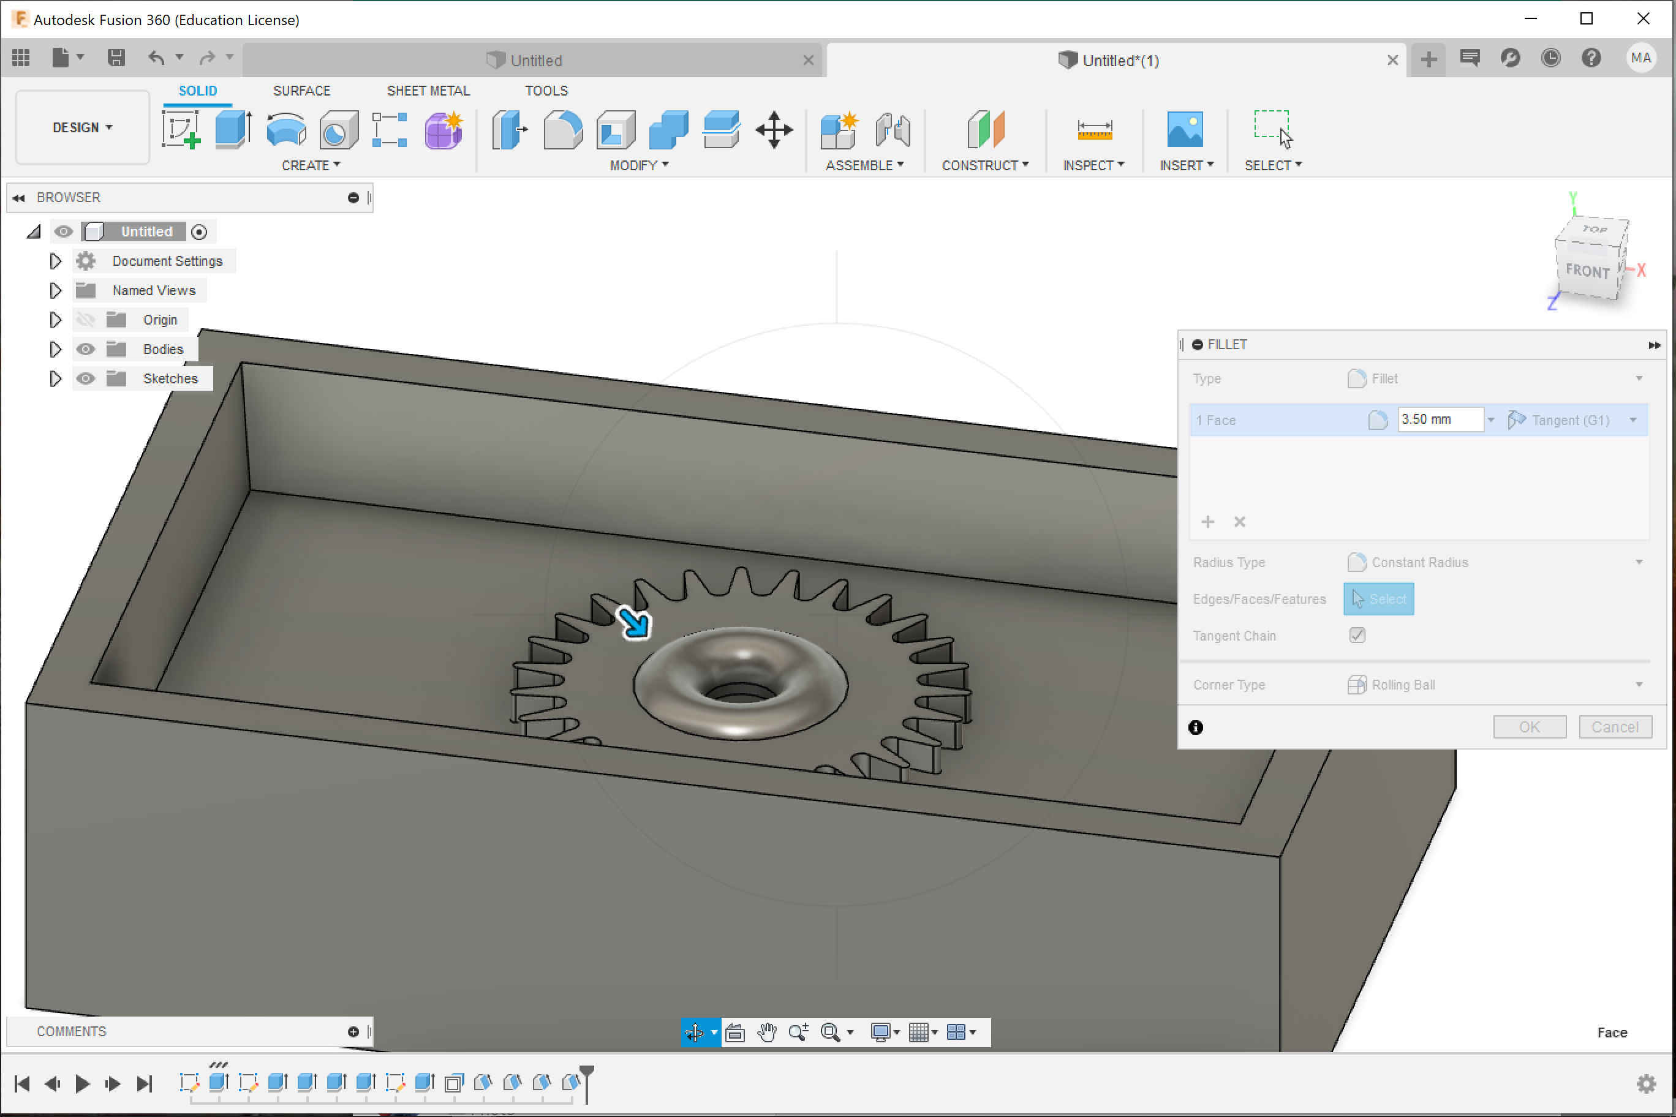Click the 3.50 mm radius input field
Image resolution: width=1676 pixels, height=1117 pixels.
(1439, 419)
